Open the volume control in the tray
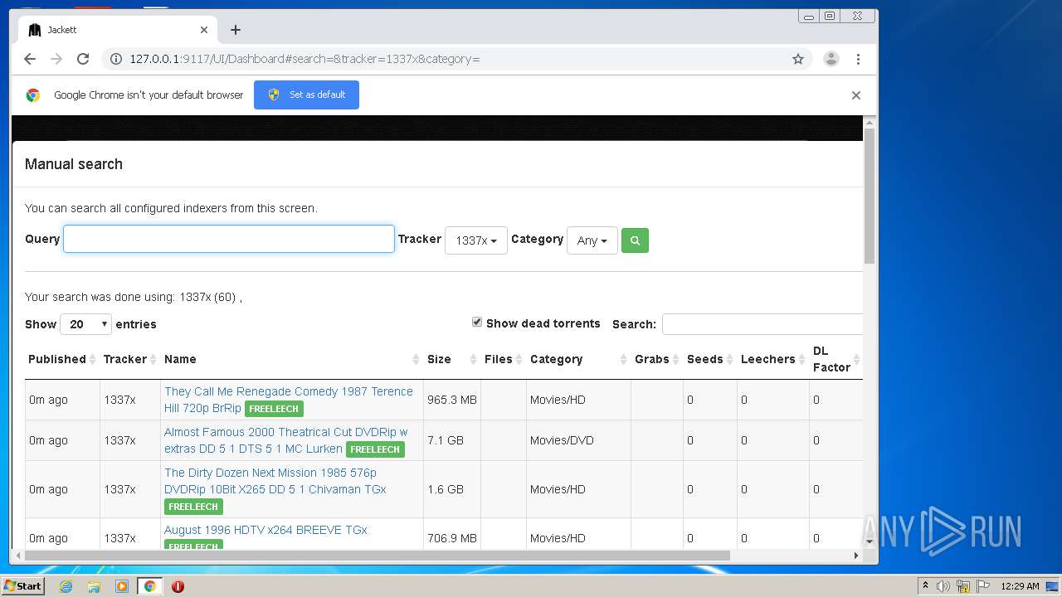 pyautogui.click(x=943, y=586)
